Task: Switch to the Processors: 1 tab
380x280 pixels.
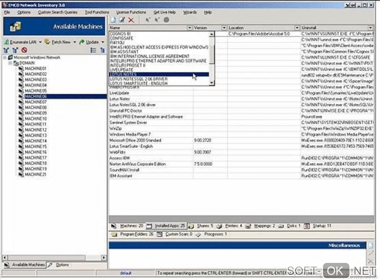Action: coord(211,234)
